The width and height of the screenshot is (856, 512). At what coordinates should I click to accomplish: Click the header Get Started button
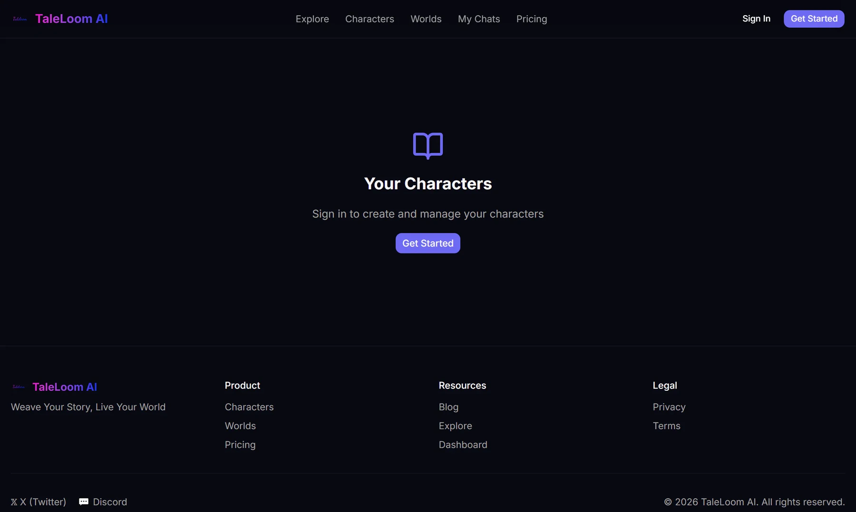[814, 19]
